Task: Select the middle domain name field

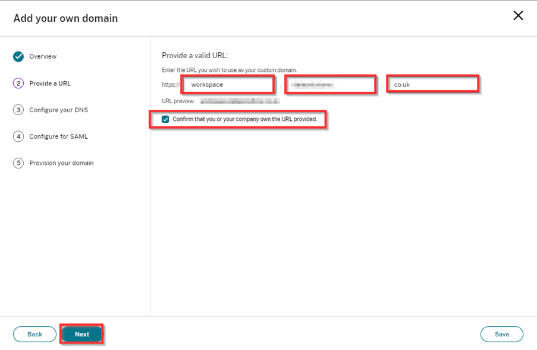Action: pyautogui.click(x=331, y=84)
